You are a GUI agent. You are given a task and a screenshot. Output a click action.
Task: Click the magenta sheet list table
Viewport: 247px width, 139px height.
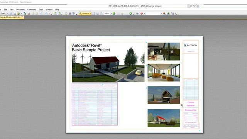coord(95,104)
